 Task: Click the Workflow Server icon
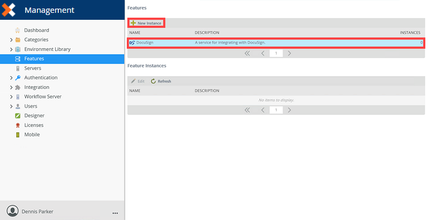coord(18,97)
